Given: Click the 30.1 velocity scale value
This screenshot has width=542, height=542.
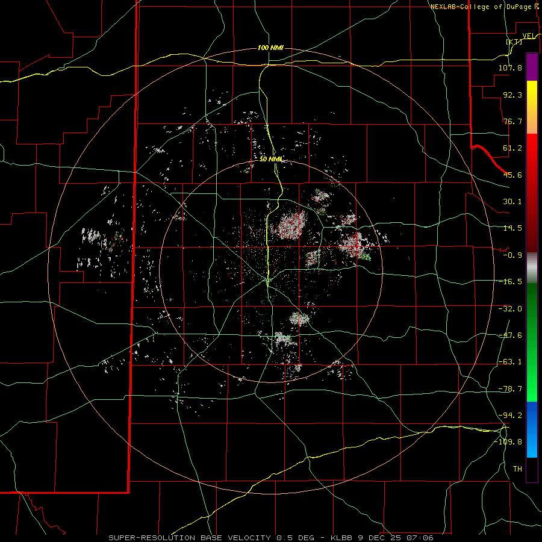Looking at the screenshot, I should (x=512, y=202).
